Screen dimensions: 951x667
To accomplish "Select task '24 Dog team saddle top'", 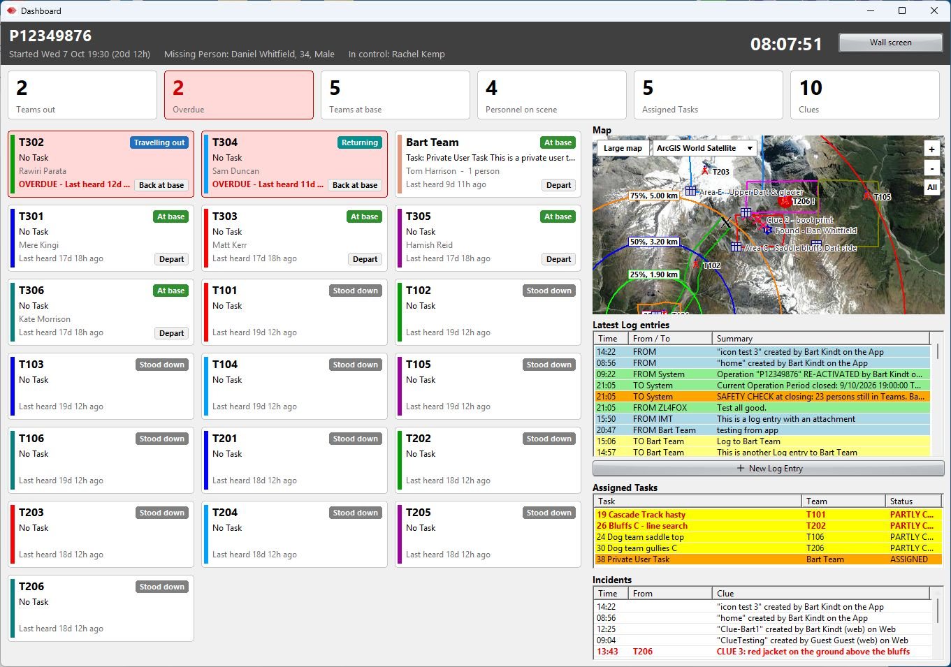I will [x=768, y=537].
